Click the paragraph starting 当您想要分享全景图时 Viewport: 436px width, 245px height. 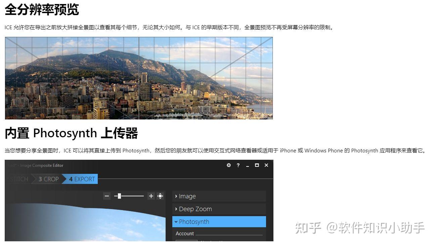coord(216,151)
